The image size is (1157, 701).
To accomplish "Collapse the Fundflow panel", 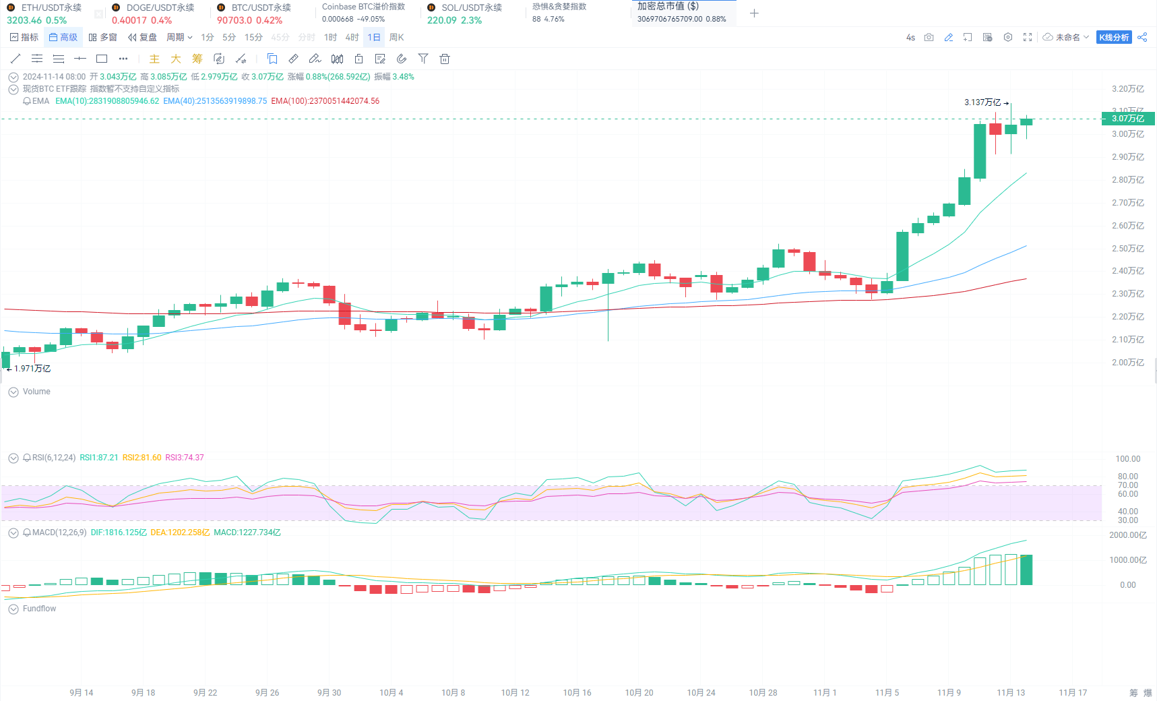I will coord(13,609).
